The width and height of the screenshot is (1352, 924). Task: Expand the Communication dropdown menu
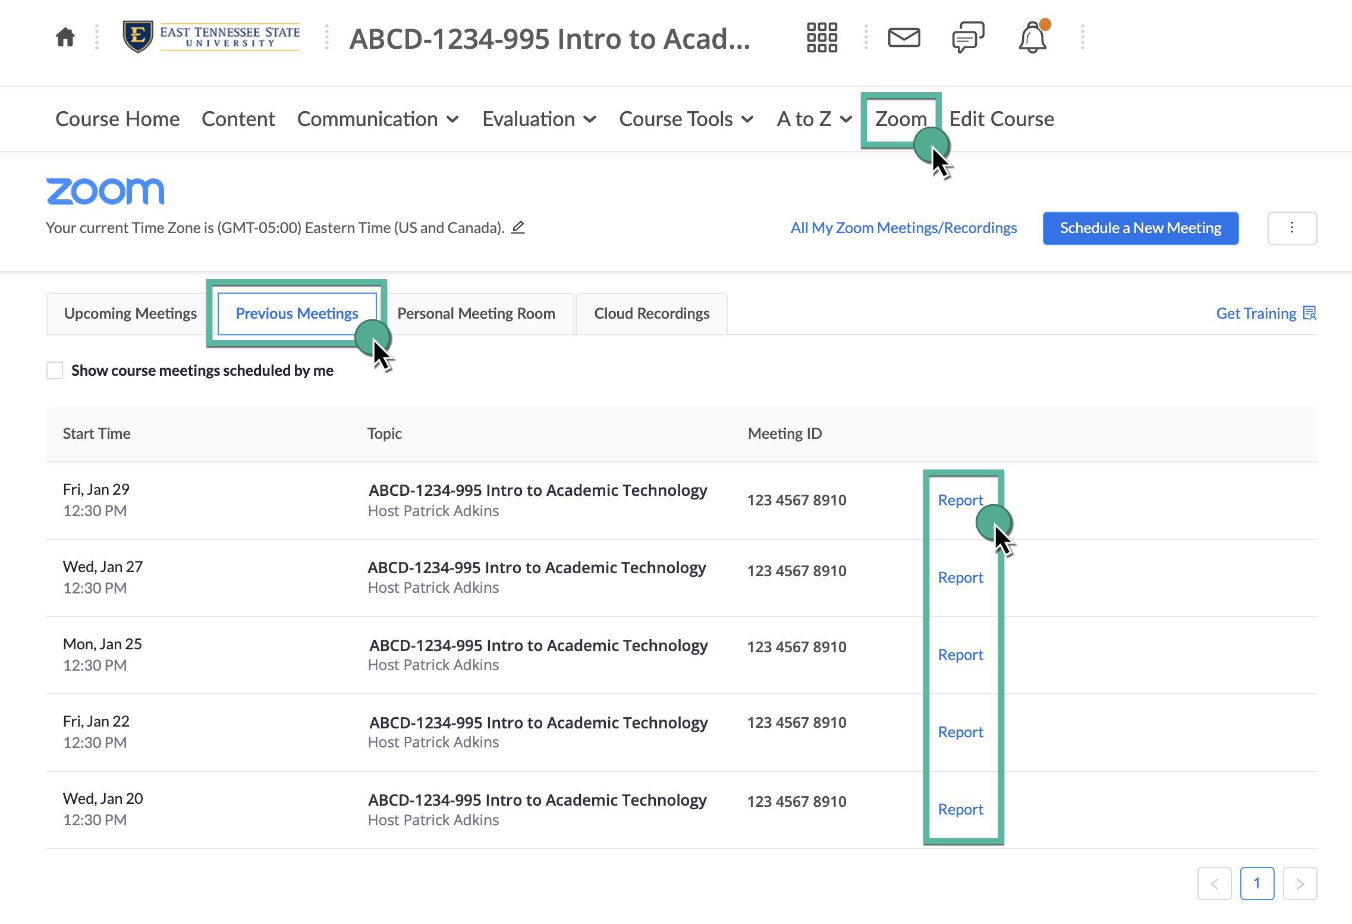click(x=378, y=119)
